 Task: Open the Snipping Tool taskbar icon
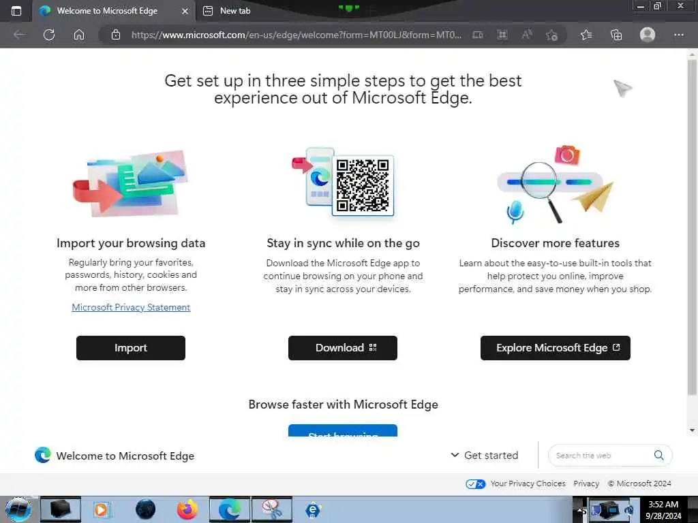[272, 509]
